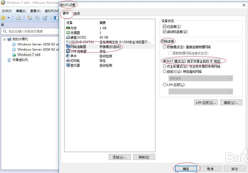Open the VMnet0 dropdown
Image resolution: width=248 pixels, height=173 pixels.
click(200, 78)
